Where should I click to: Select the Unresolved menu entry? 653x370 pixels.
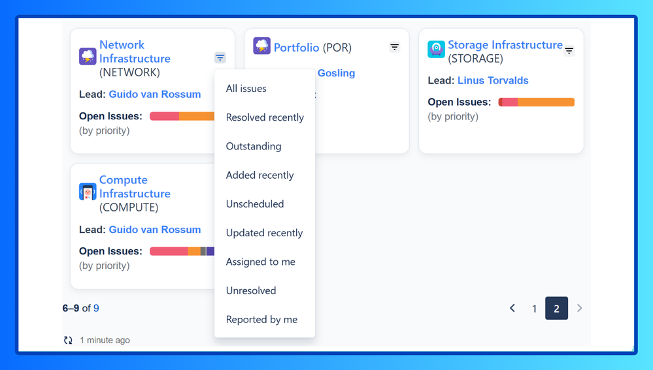point(265,290)
